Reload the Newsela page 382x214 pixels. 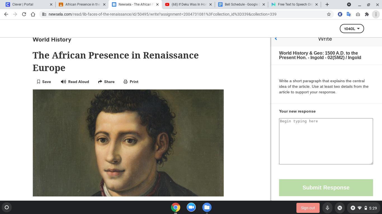(x=24, y=14)
